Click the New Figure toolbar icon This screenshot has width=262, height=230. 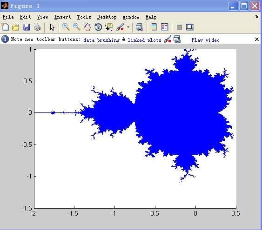tap(5, 27)
